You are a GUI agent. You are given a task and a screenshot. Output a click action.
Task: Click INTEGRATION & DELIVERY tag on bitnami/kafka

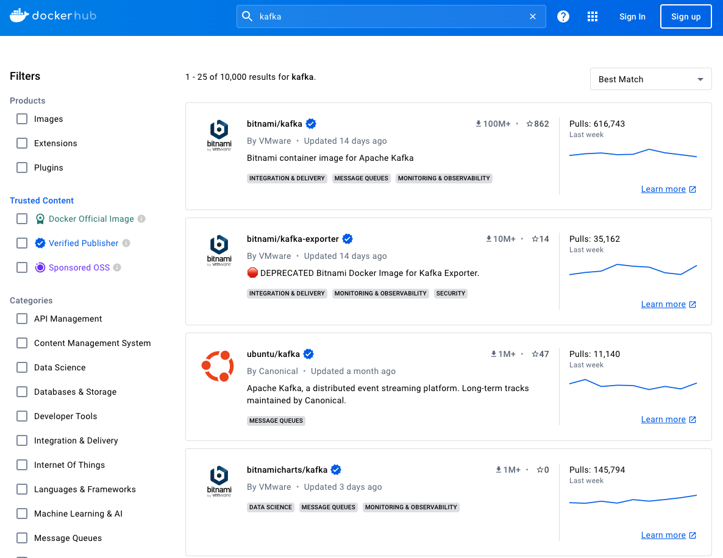tap(287, 178)
